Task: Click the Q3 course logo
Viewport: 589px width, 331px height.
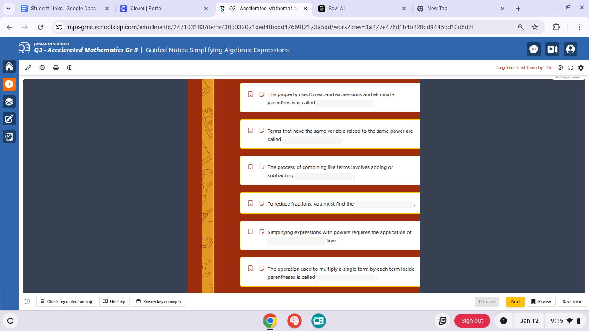Action: coord(24,48)
